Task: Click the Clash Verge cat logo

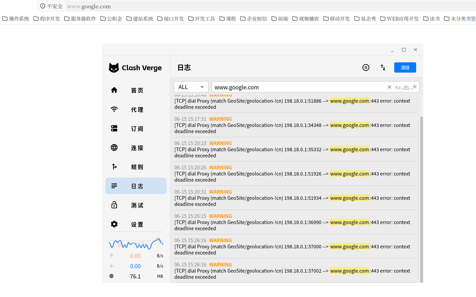Action: [x=114, y=68]
